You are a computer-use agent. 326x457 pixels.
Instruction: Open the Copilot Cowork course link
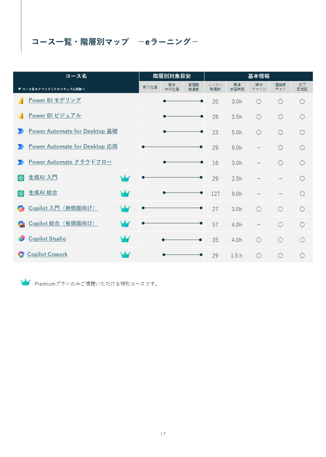(47, 254)
